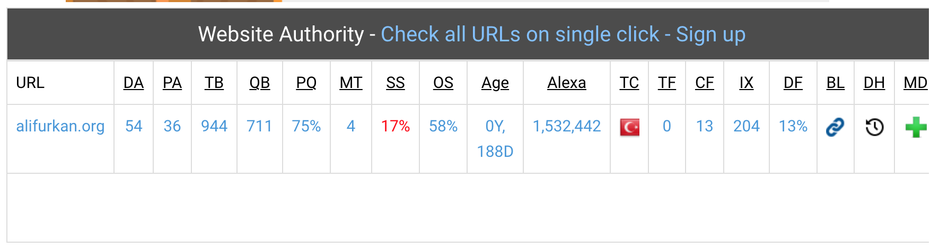Click the Sign up link in the header
Screen dimensions: 948x248
coord(710,34)
